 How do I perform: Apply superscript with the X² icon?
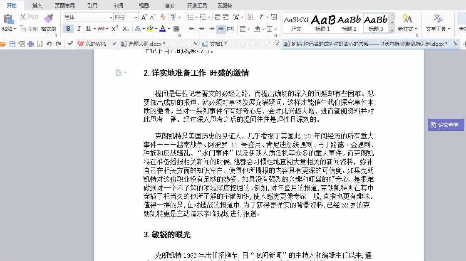114,29
